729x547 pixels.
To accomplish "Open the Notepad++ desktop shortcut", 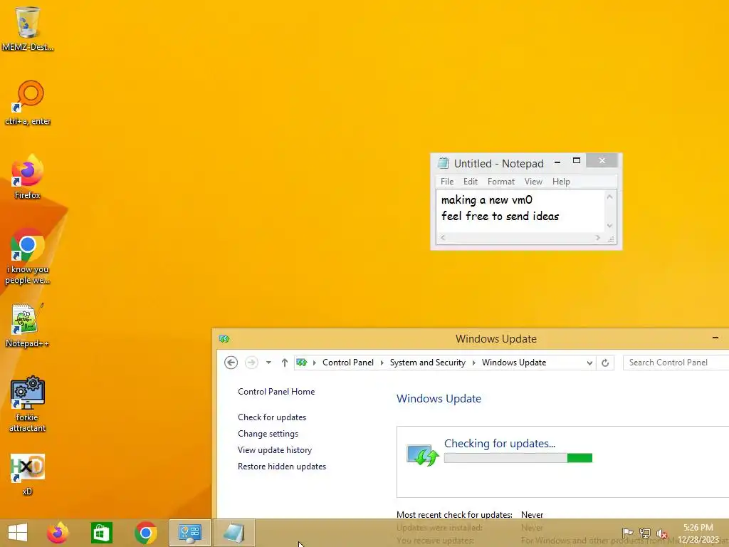I will tap(28, 325).
